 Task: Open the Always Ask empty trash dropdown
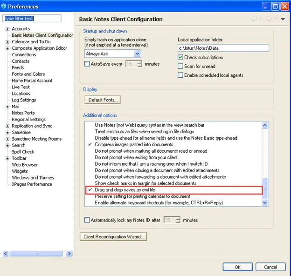[x=137, y=54]
